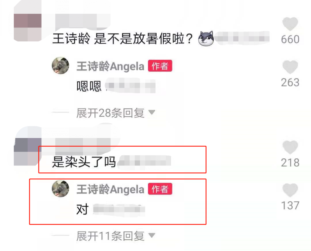Like the author reply with 263 likes
The width and height of the screenshot is (311, 251).
tap(290, 67)
